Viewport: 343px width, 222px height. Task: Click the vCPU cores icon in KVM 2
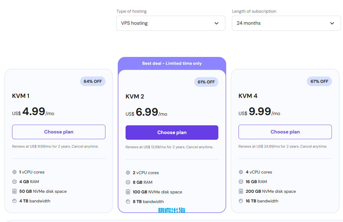tap(128, 173)
